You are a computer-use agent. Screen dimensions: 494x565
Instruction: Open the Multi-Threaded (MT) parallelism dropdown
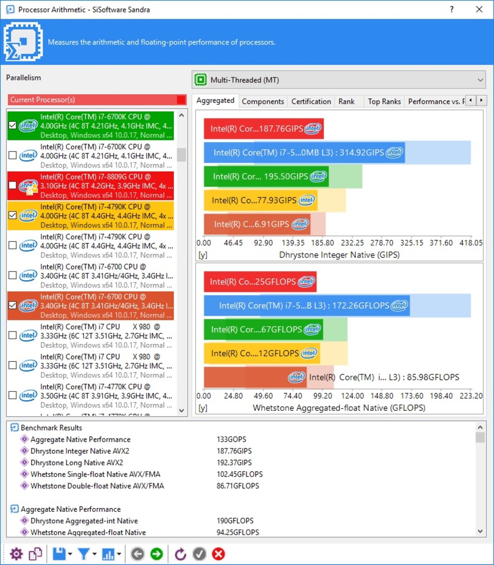point(339,80)
